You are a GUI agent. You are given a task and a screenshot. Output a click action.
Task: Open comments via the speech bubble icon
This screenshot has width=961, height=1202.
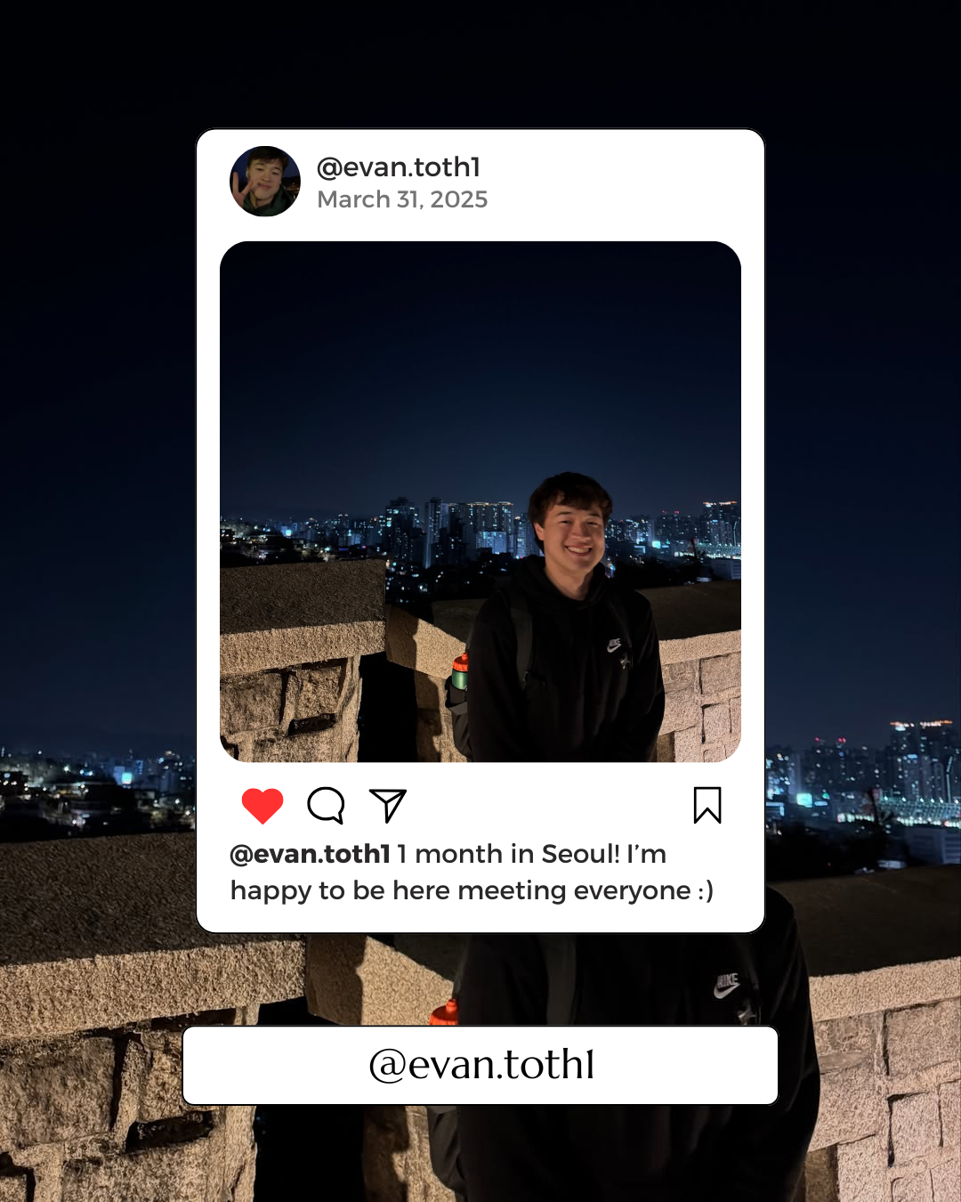coord(326,805)
